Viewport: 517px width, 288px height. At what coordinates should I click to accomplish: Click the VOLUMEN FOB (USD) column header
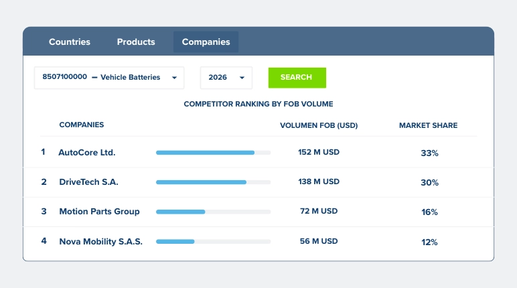click(319, 125)
